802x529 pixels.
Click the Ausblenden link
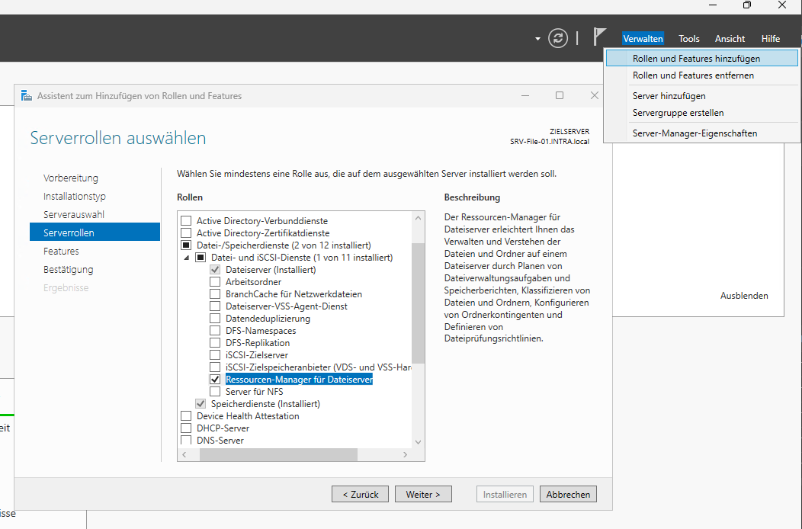(x=744, y=296)
